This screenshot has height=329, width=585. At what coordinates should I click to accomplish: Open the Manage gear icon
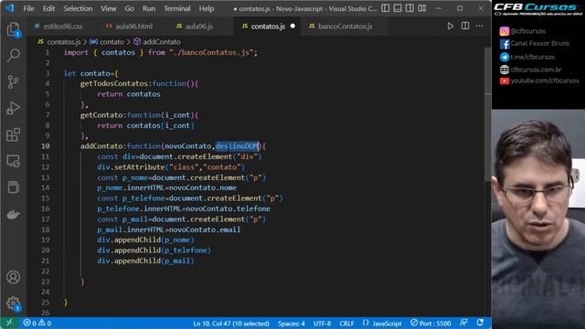[x=14, y=303]
